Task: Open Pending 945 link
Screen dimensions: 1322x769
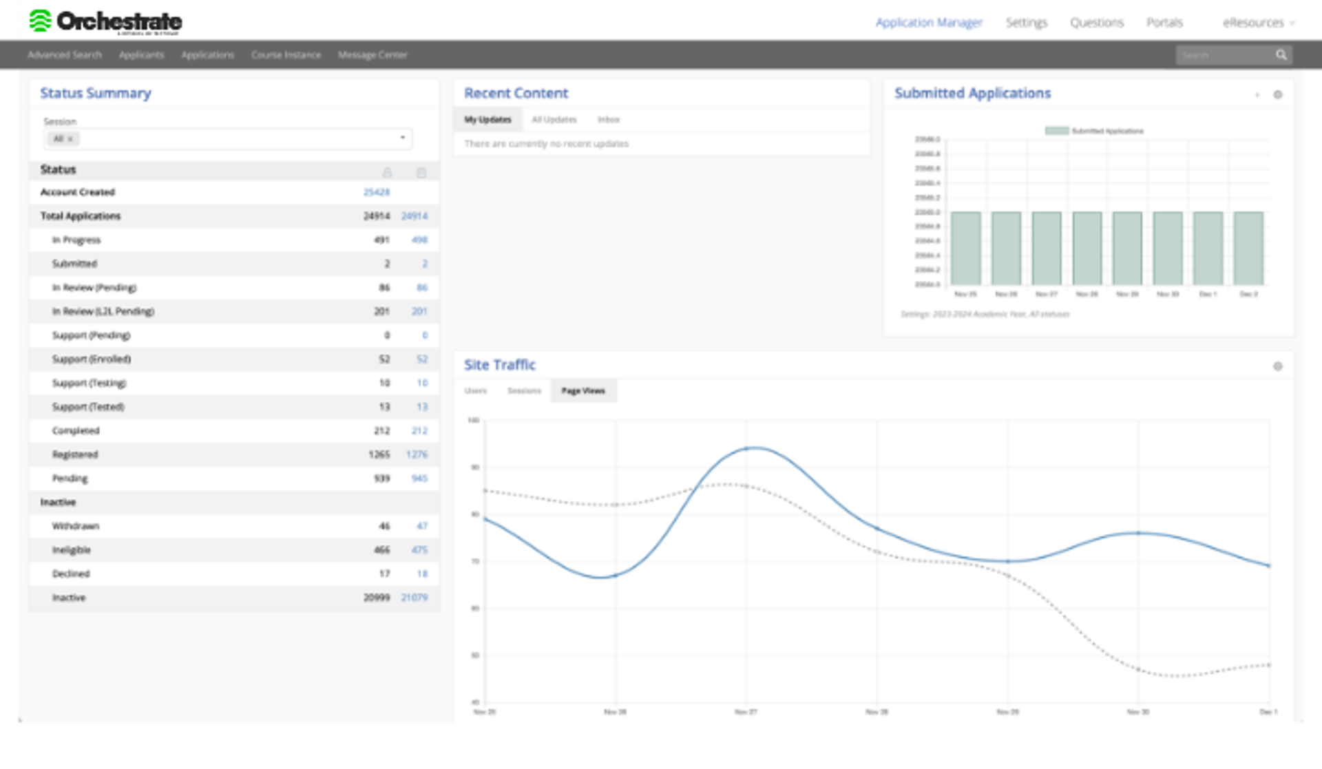Action: click(419, 478)
